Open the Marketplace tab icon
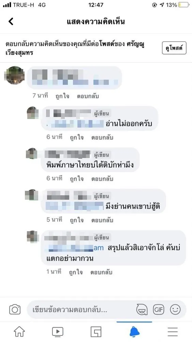 (96, 332)
